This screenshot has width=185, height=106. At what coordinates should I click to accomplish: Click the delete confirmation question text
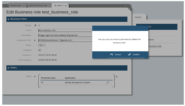(x=119, y=41)
